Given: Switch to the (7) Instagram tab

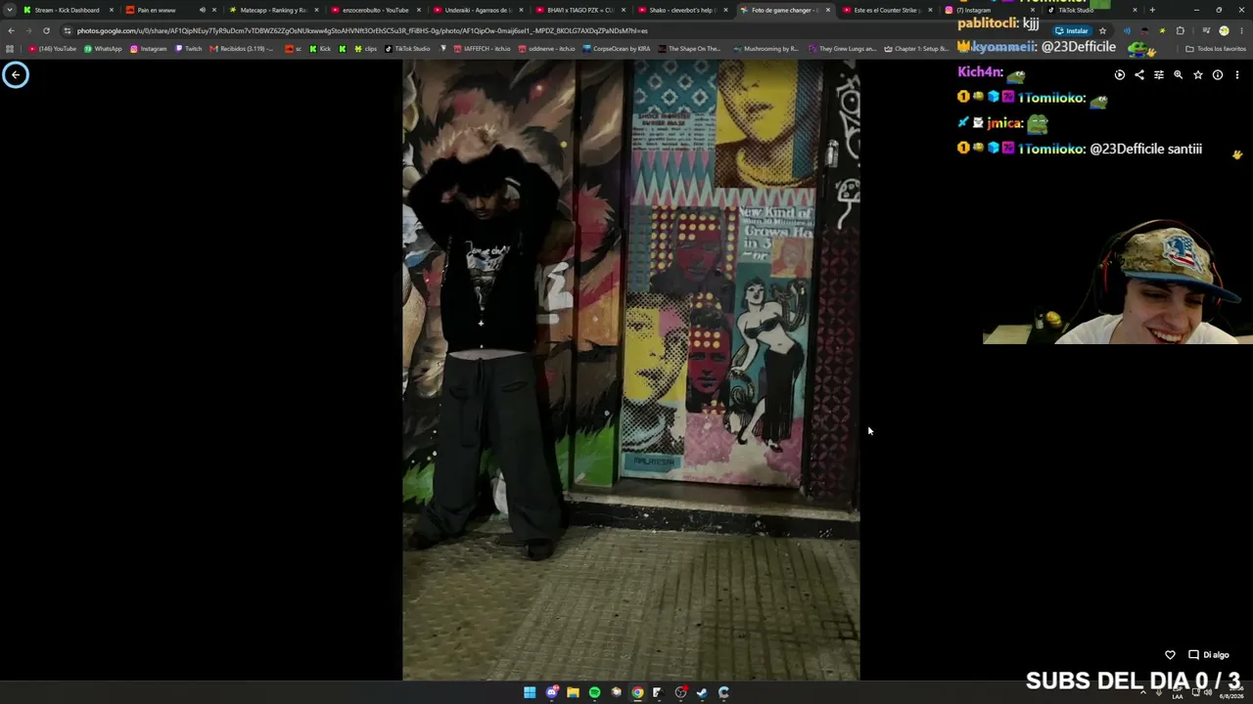Looking at the screenshot, I should click(x=989, y=10).
